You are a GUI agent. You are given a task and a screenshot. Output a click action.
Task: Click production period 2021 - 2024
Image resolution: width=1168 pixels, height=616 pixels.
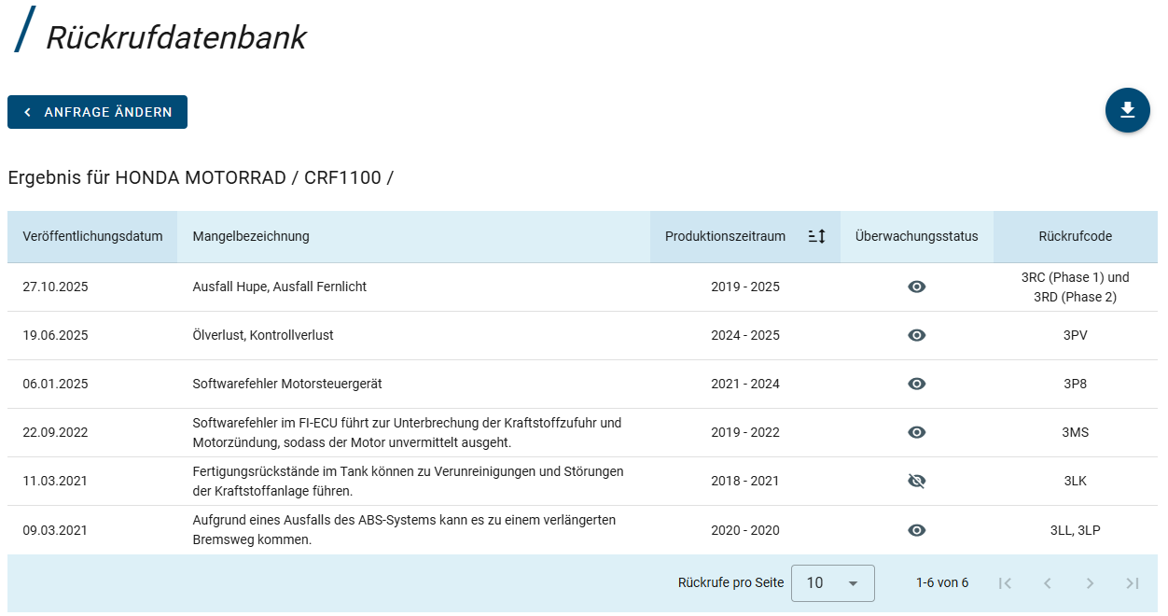[745, 384]
